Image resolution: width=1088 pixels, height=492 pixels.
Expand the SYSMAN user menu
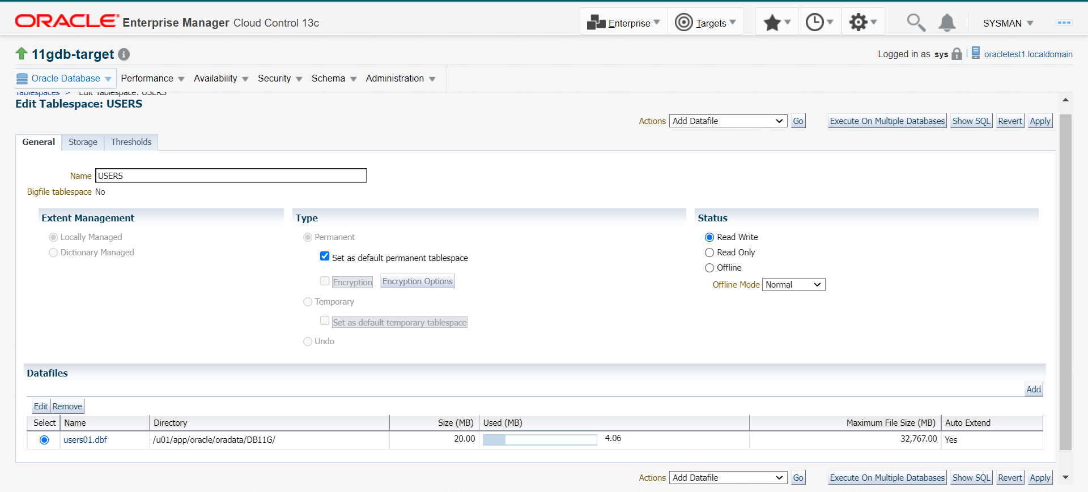pyautogui.click(x=1008, y=23)
